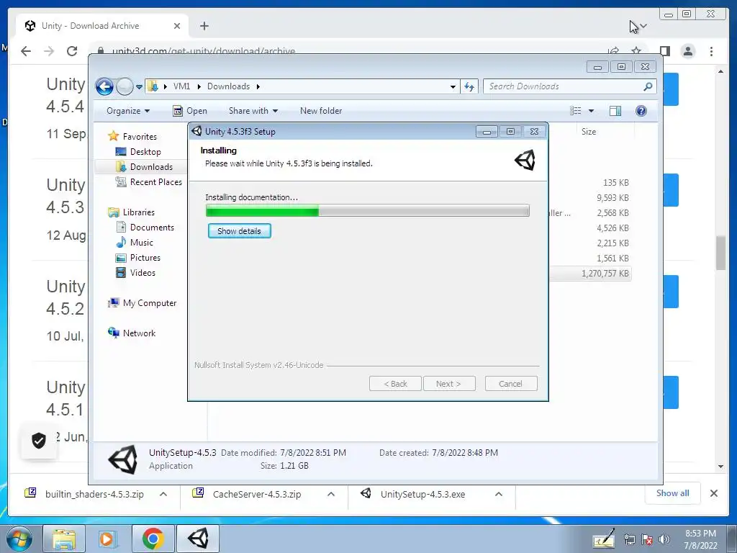
Task: Click New folder in Explorer toolbar
Action: 321,111
